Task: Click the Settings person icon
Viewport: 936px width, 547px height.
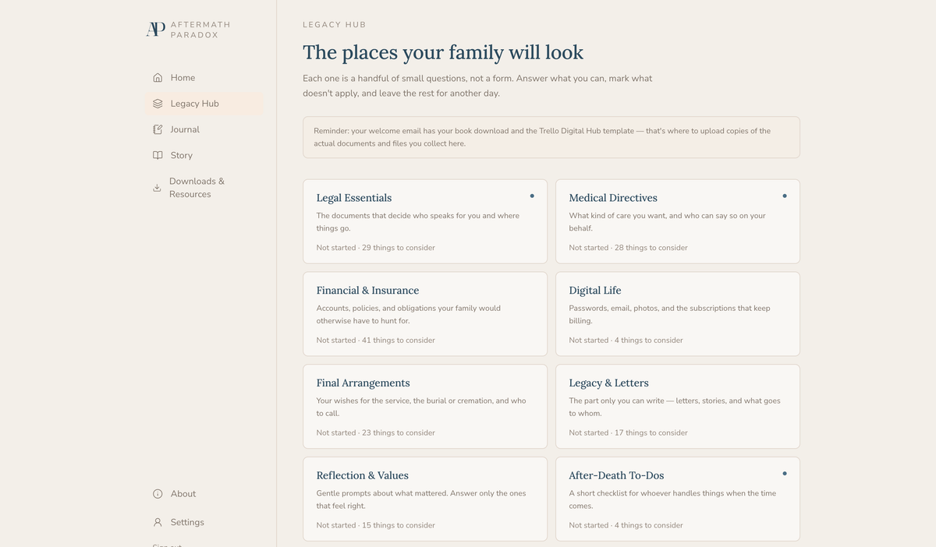Action: (x=158, y=522)
